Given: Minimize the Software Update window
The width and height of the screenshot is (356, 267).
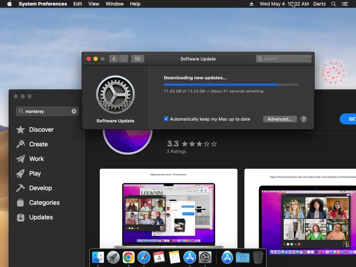Looking at the screenshot, I should point(96,59).
